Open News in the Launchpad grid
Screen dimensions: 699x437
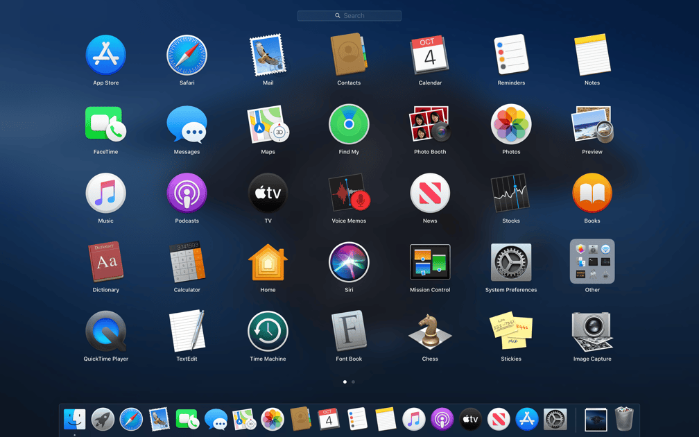430,193
